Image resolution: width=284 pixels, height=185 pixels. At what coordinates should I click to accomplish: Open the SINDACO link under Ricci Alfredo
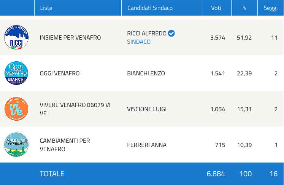click(139, 42)
